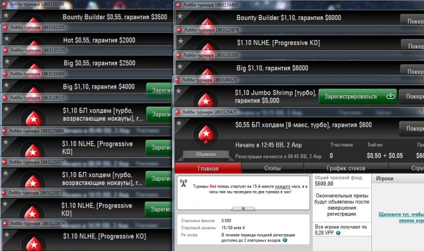Click the 3 000 starting chips value
Viewport: 424px width, 251px height.
(227, 221)
